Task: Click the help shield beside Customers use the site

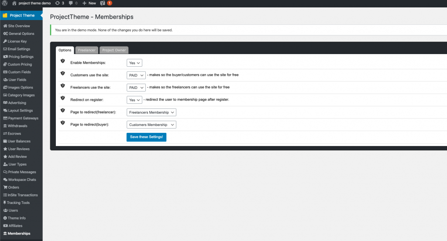Action: (63, 73)
